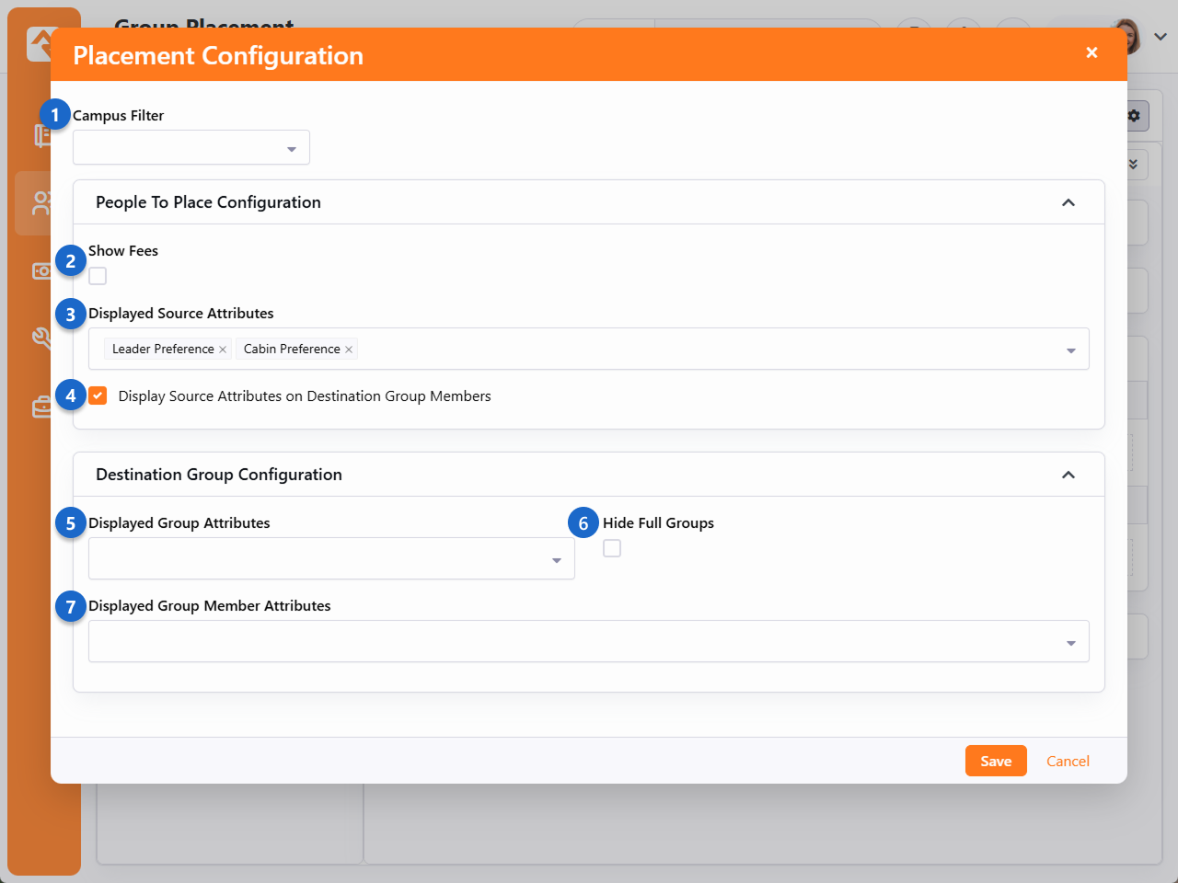Click the gear settings icon behind dialog

click(x=1134, y=116)
